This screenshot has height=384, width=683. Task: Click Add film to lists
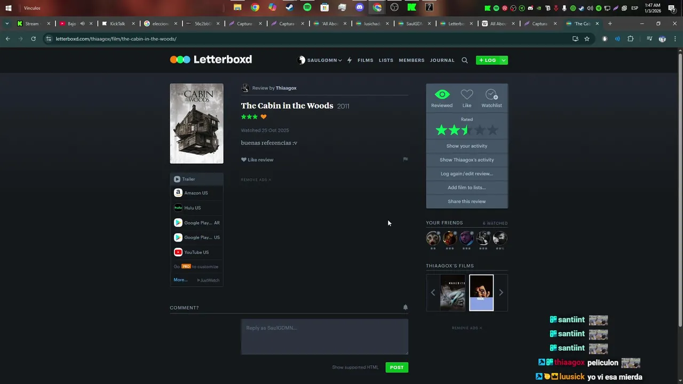click(467, 188)
